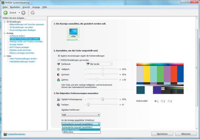Click the vertical scrollbar of the settings pane

coord(197,68)
